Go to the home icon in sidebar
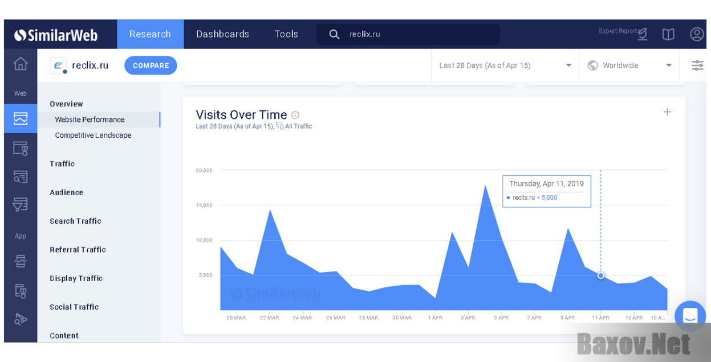The height and width of the screenshot is (362, 711). [x=21, y=64]
